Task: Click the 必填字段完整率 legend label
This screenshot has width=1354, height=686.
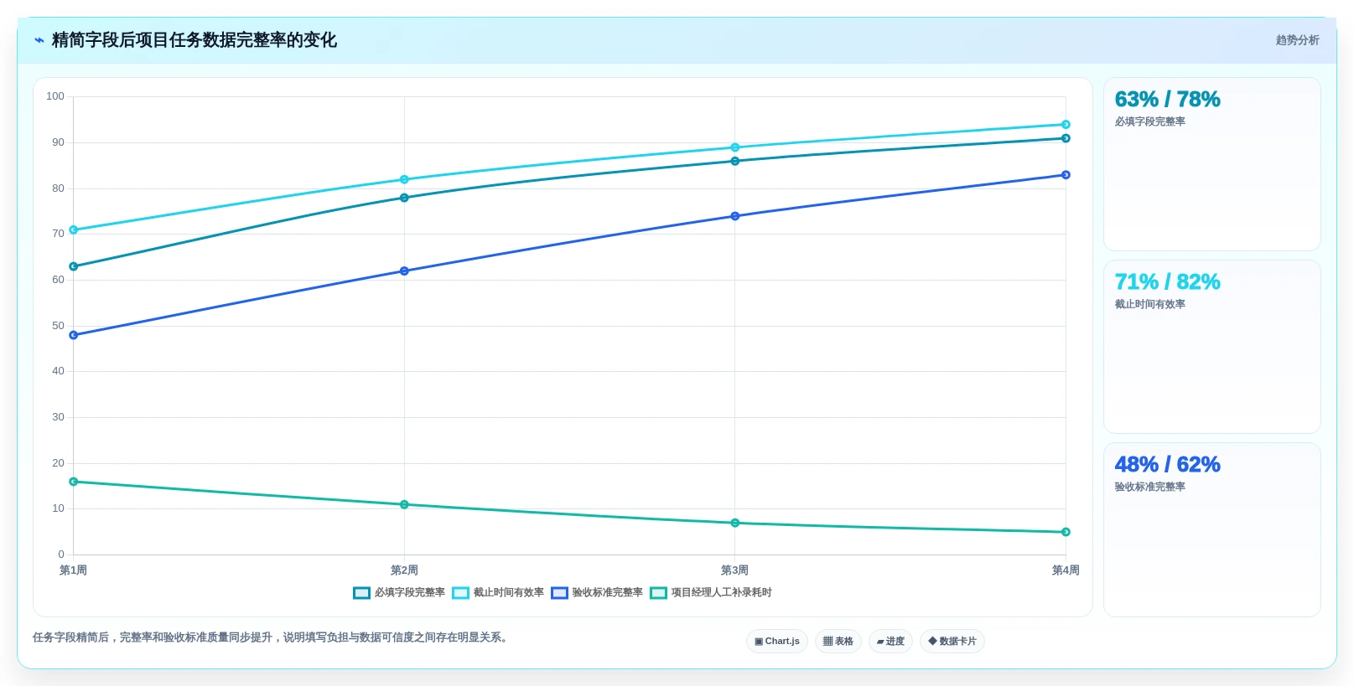Action: pyautogui.click(x=410, y=592)
